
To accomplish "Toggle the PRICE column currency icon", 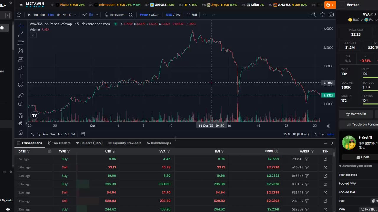I will pos(276,151).
